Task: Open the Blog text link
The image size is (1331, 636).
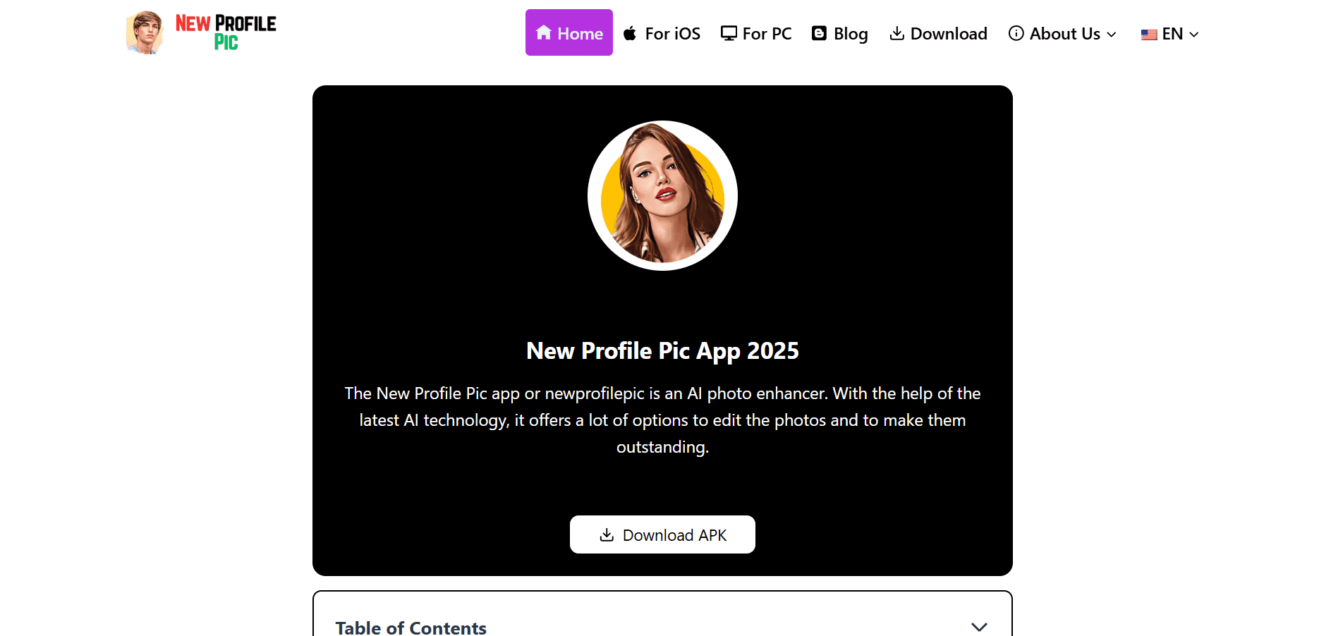Action: pos(851,34)
